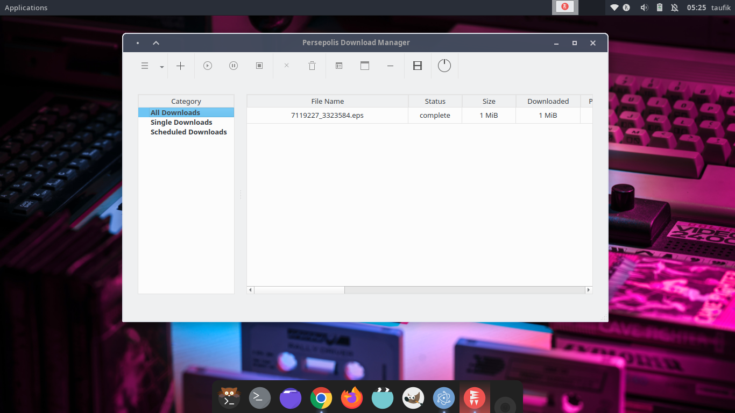The height and width of the screenshot is (413, 735).
Task: Open the Video Finder tool
Action: (417, 66)
